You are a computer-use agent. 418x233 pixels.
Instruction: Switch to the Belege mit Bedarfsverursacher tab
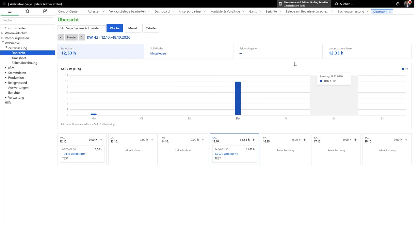tap(307, 11)
